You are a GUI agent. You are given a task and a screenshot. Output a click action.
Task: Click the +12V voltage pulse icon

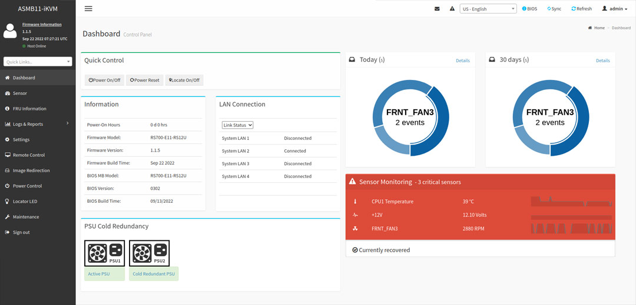pos(355,215)
